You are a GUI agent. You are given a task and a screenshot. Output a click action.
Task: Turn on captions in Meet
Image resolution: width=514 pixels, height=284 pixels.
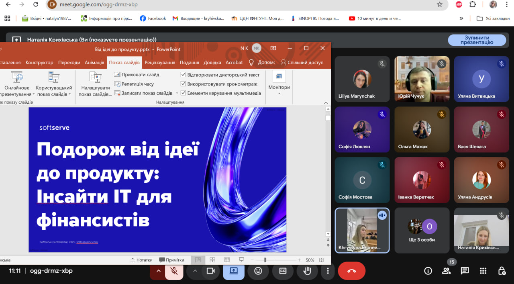point(283,271)
